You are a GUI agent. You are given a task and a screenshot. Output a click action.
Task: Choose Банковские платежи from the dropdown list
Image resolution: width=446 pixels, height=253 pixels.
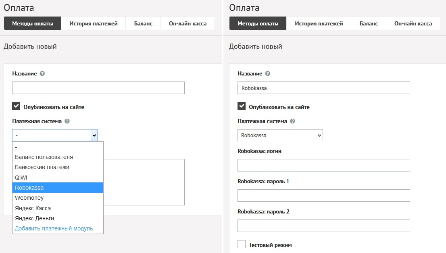tap(58, 167)
